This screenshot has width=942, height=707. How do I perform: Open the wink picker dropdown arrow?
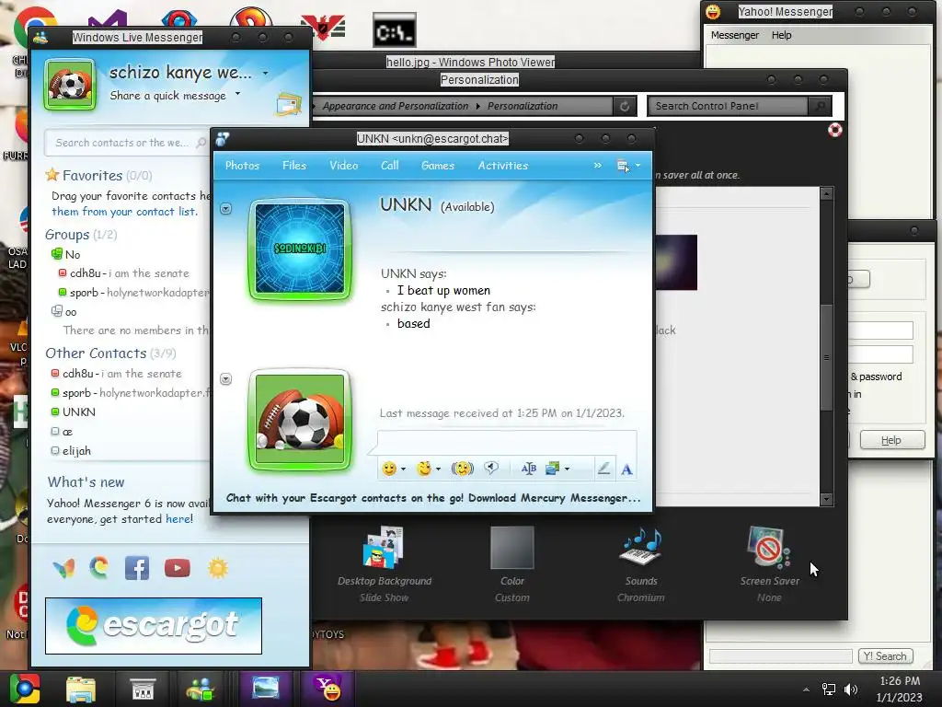point(439,469)
